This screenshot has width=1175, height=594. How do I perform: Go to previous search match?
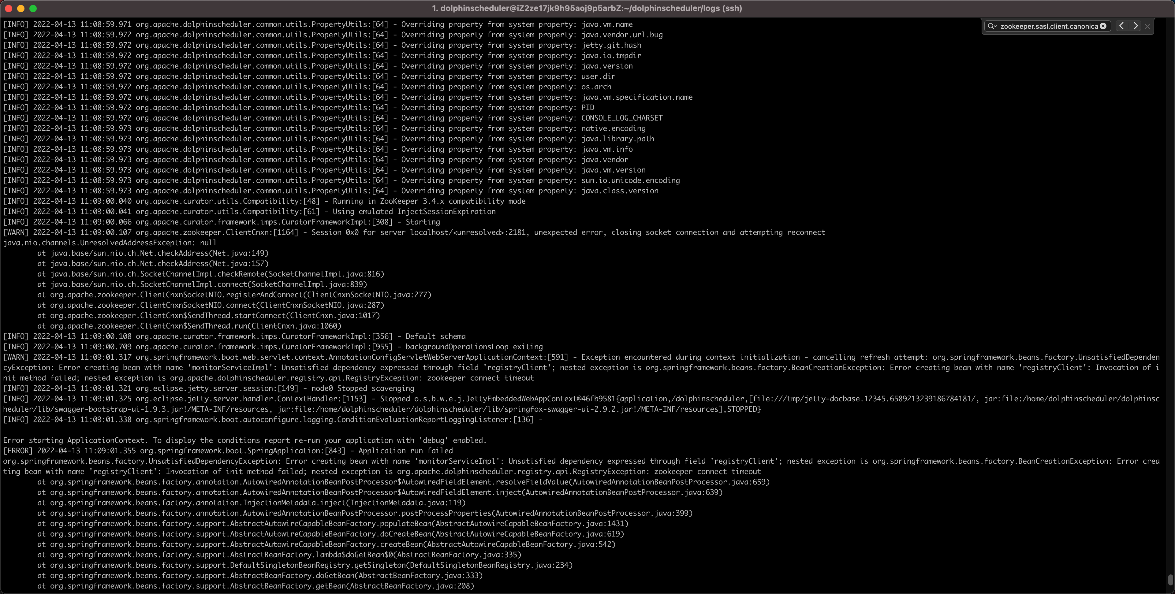click(1122, 26)
